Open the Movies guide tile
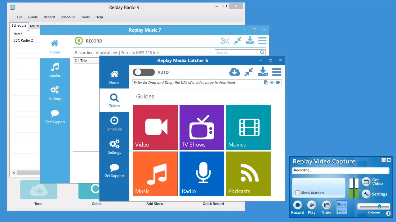This screenshot has width=396, height=222. pyautogui.click(x=248, y=127)
